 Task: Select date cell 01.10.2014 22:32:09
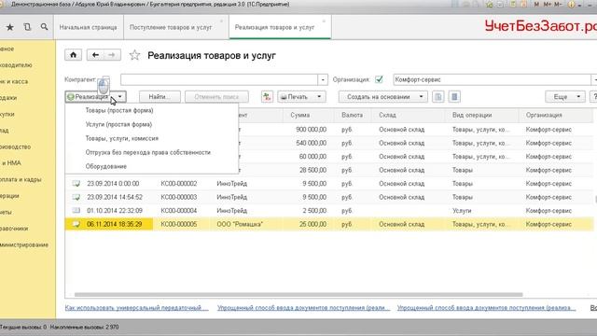pyautogui.click(x=115, y=211)
